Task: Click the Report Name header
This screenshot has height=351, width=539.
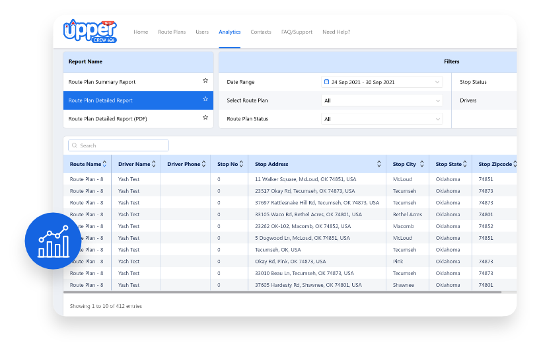Action: pyautogui.click(x=85, y=61)
